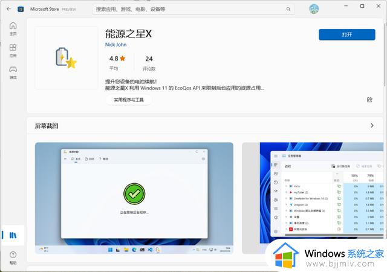Go back with the back arrow

[9, 9]
